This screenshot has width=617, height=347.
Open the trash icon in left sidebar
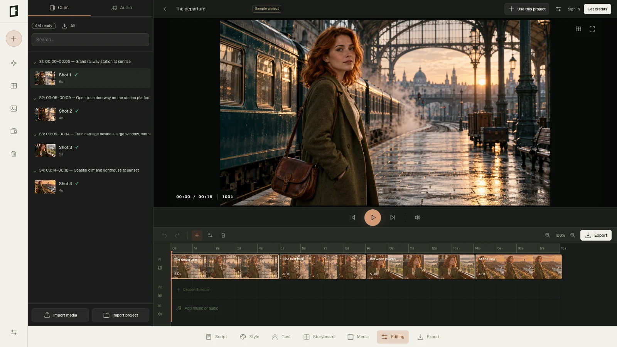(x=14, y=154)
